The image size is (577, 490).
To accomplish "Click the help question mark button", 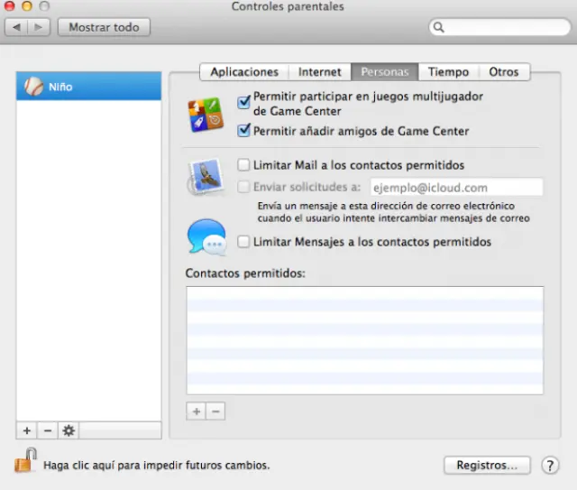I will (550, 466).
